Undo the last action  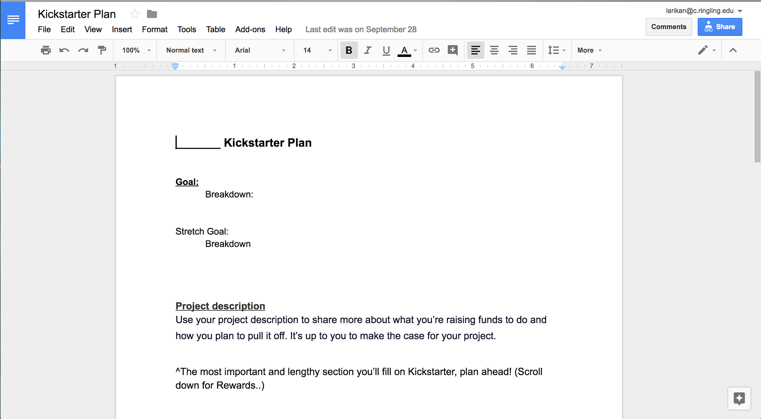[64, 50]
